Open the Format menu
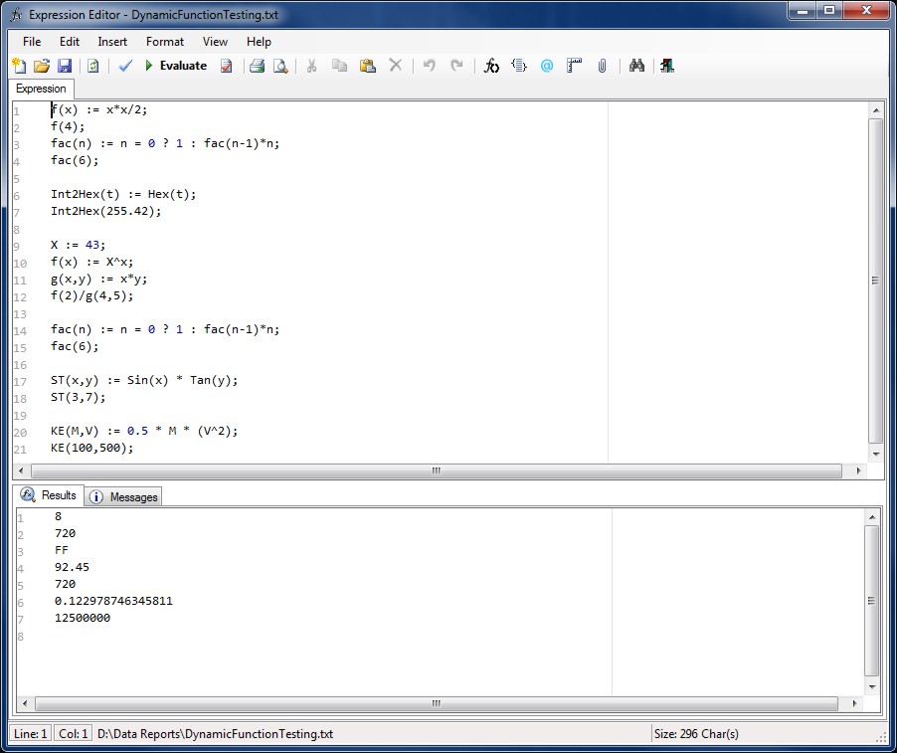 coord(165,42)
